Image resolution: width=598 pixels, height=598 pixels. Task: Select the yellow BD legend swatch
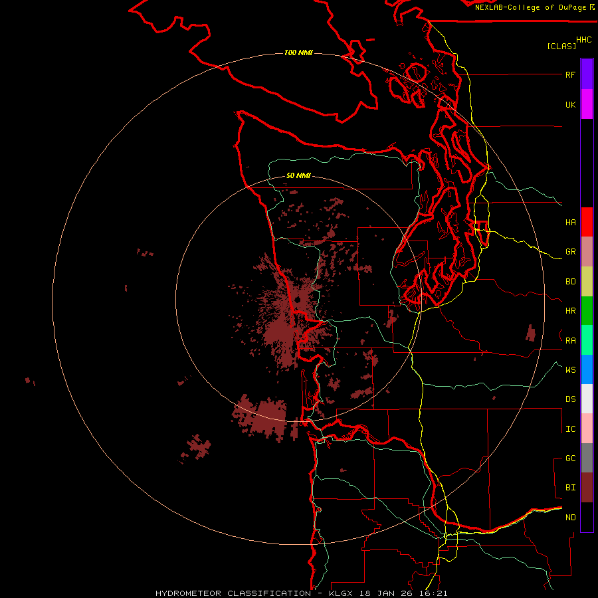point(587,282)
